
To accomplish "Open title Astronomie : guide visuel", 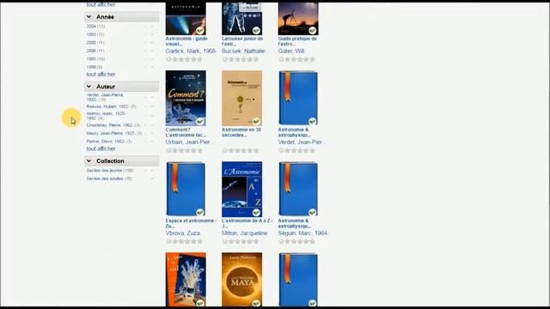I will point(186,41).
